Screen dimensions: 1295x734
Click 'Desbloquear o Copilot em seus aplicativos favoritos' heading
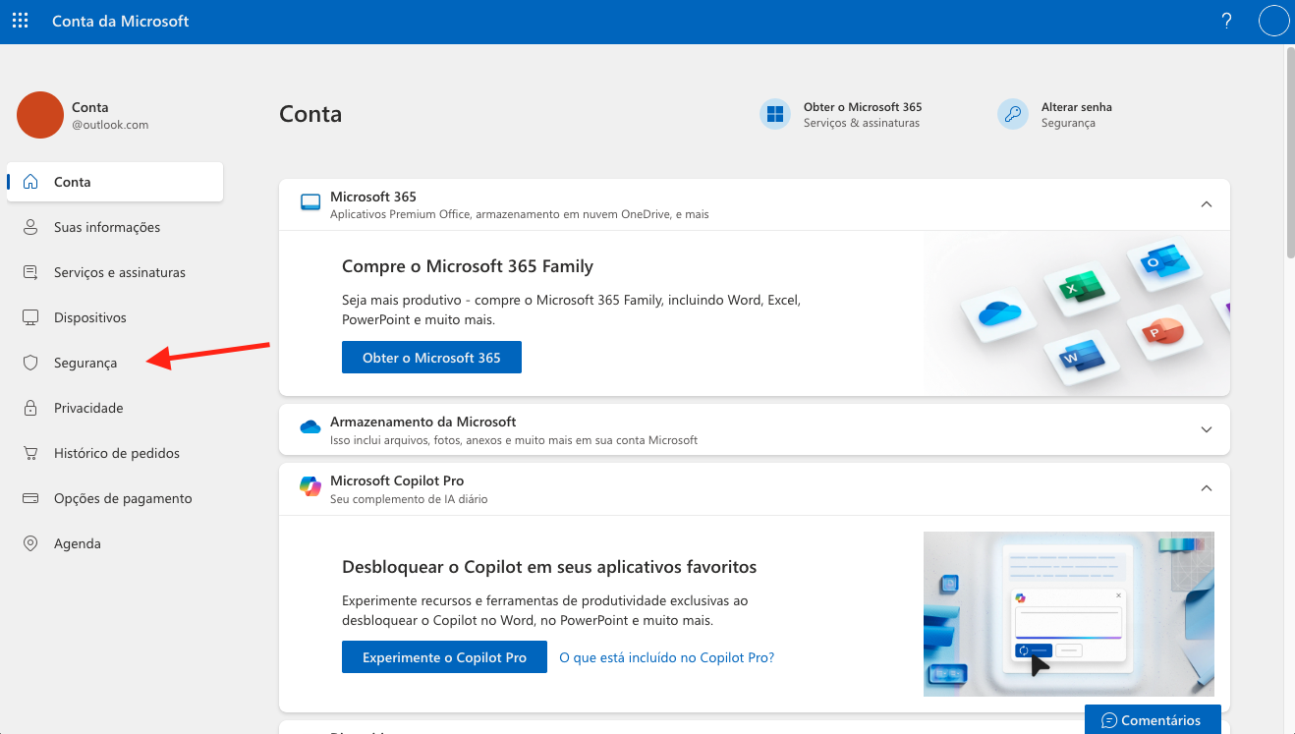pyautogui.click(x=549, y=567)
